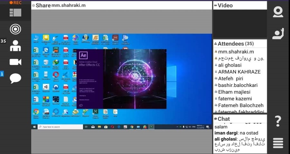The image size is (290, 154).
Task: Open Opera on the taskbar
Action: click(x=112, y=127)
